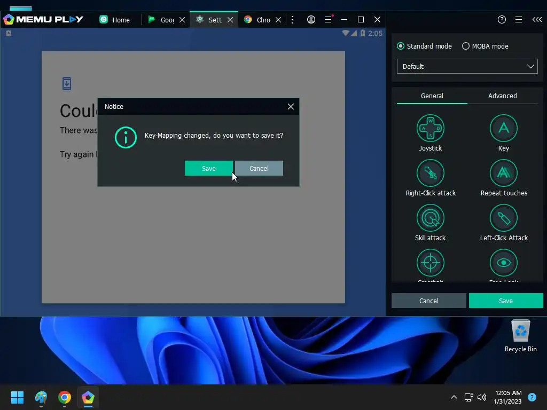Screen dimensions: 547x410
Task: Close the Settings tab
Action: click(230, 20)
